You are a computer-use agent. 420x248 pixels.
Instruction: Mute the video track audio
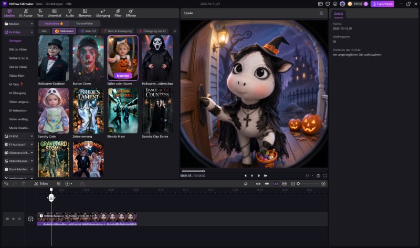point(19,219)
